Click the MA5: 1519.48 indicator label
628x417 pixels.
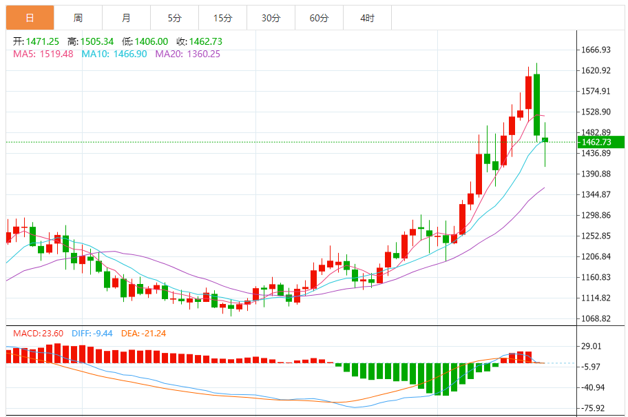43,54
